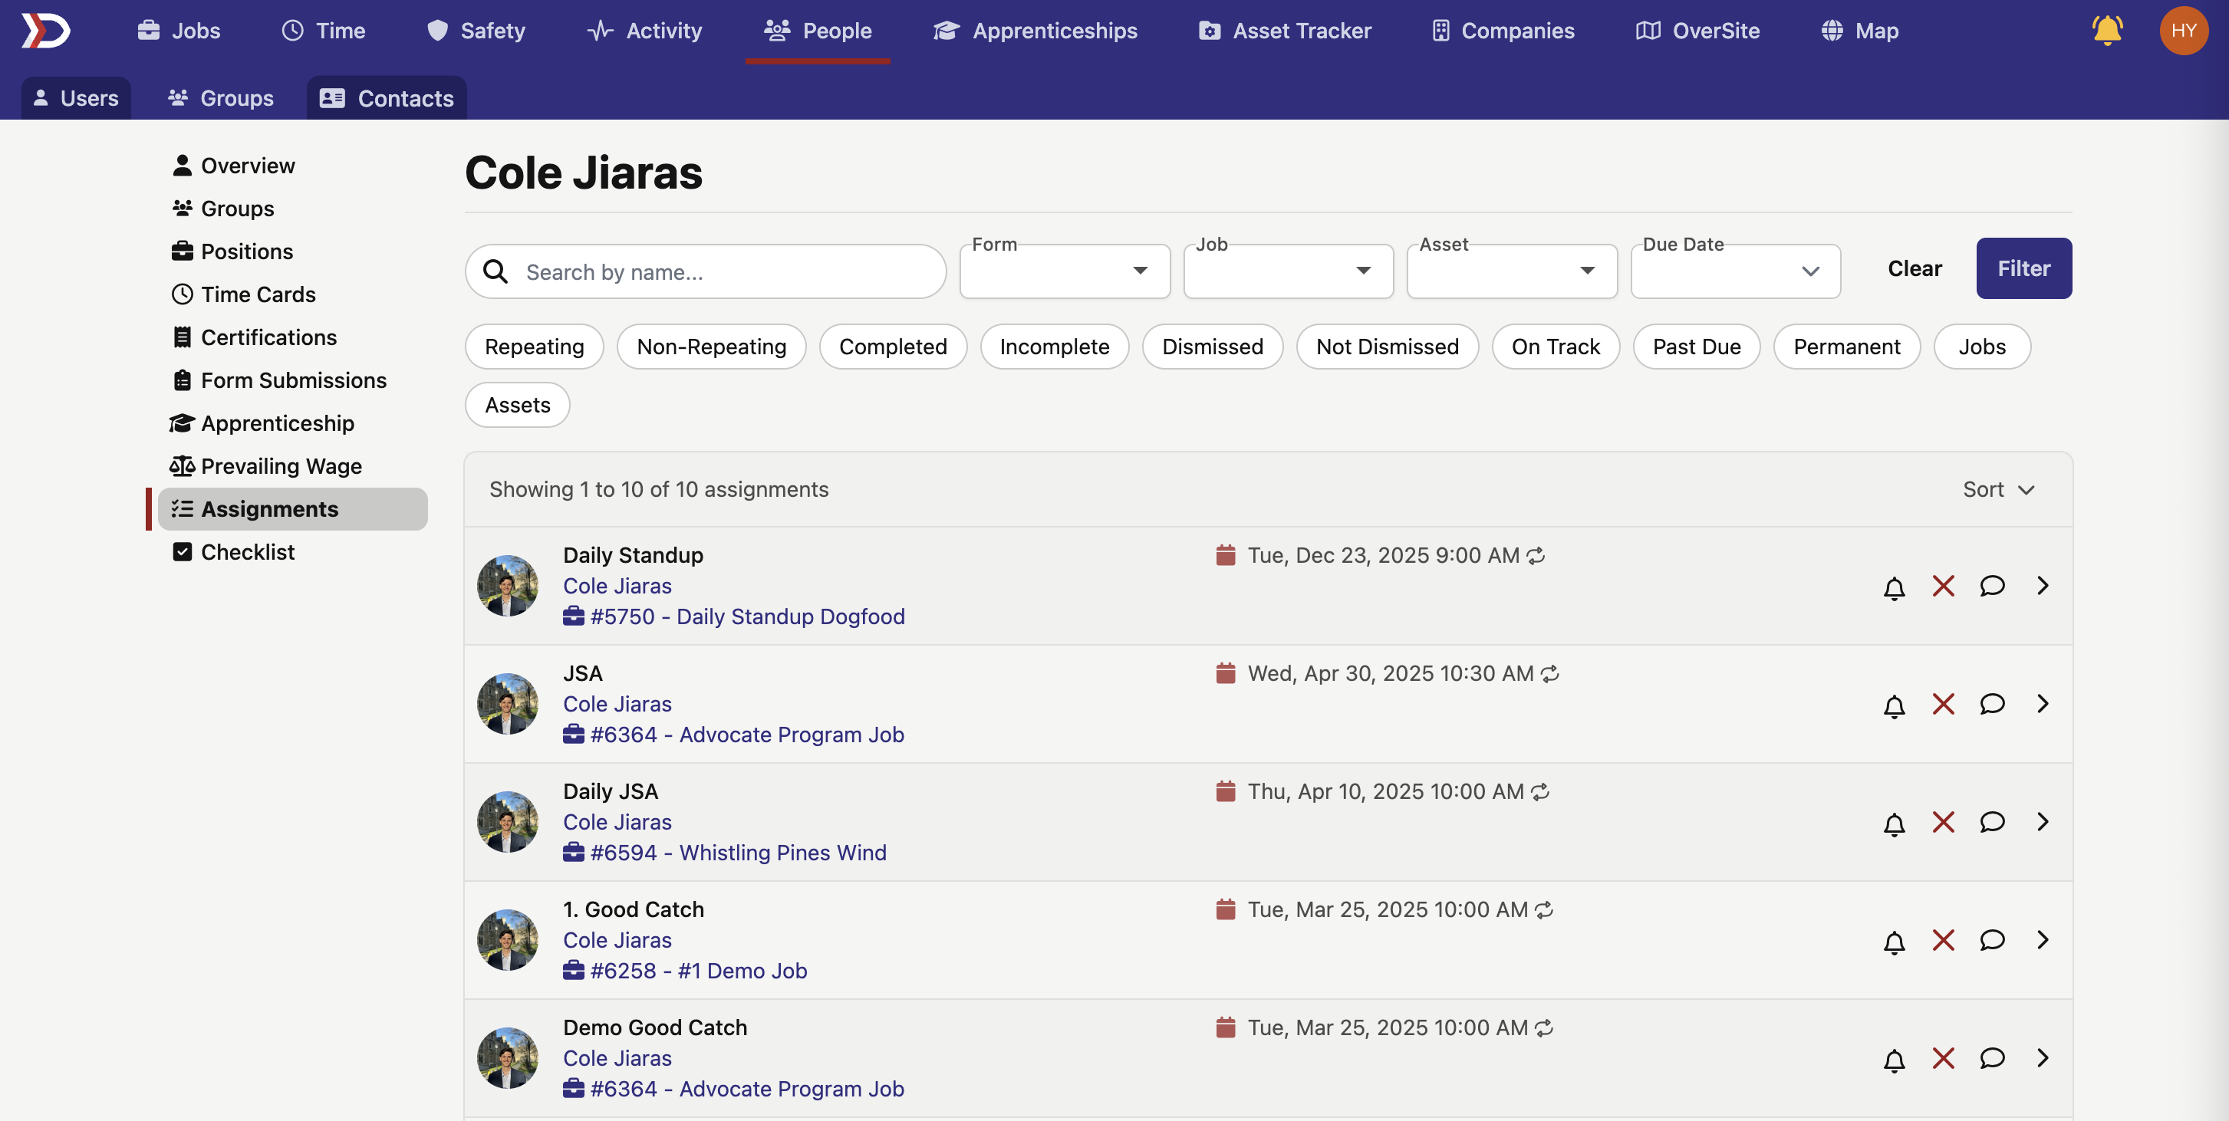This screenshot has height=1121, width=2229.
Task: Click search magnifier icon in name field
Action: pos(496,271)
